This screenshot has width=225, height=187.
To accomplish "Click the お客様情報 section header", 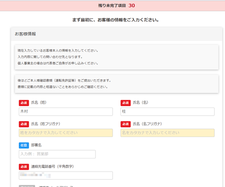I will pos(117,34).
